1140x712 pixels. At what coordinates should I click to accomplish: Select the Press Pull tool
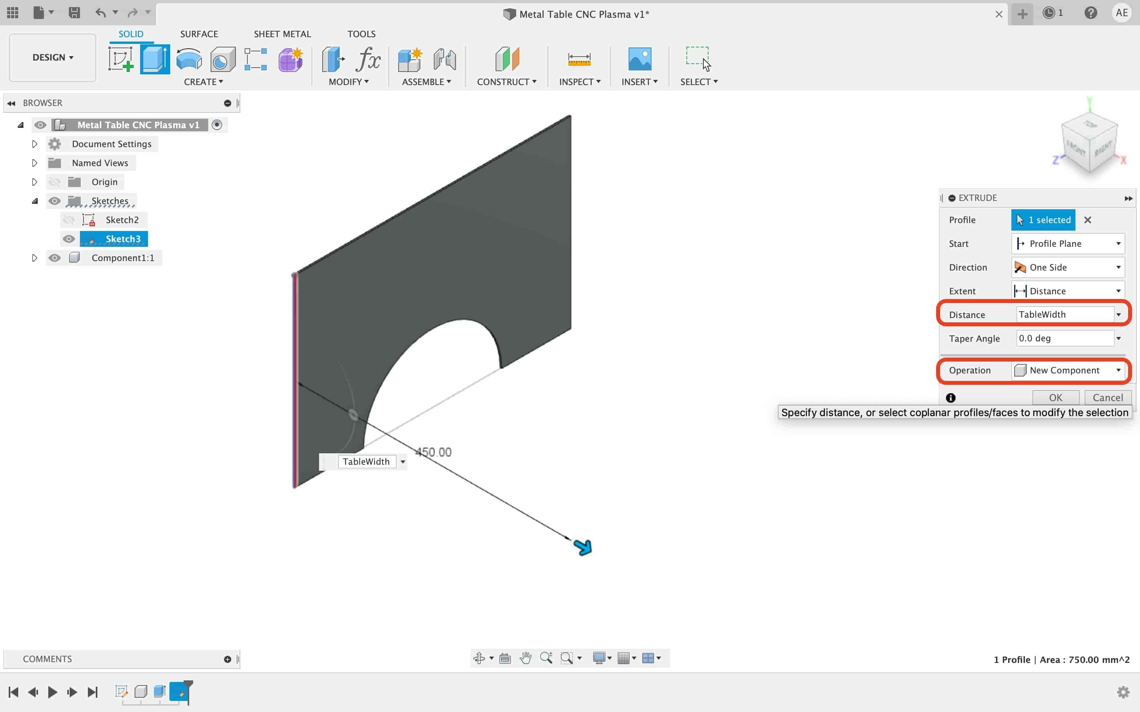[333, 59]
